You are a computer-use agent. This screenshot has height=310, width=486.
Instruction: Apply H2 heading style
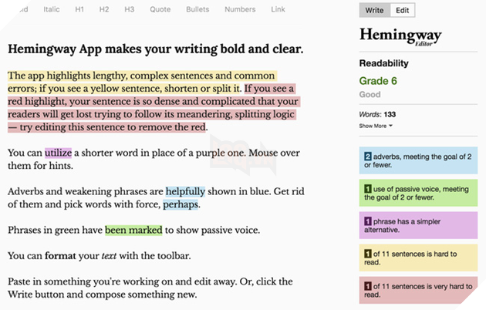click(104, 9)
